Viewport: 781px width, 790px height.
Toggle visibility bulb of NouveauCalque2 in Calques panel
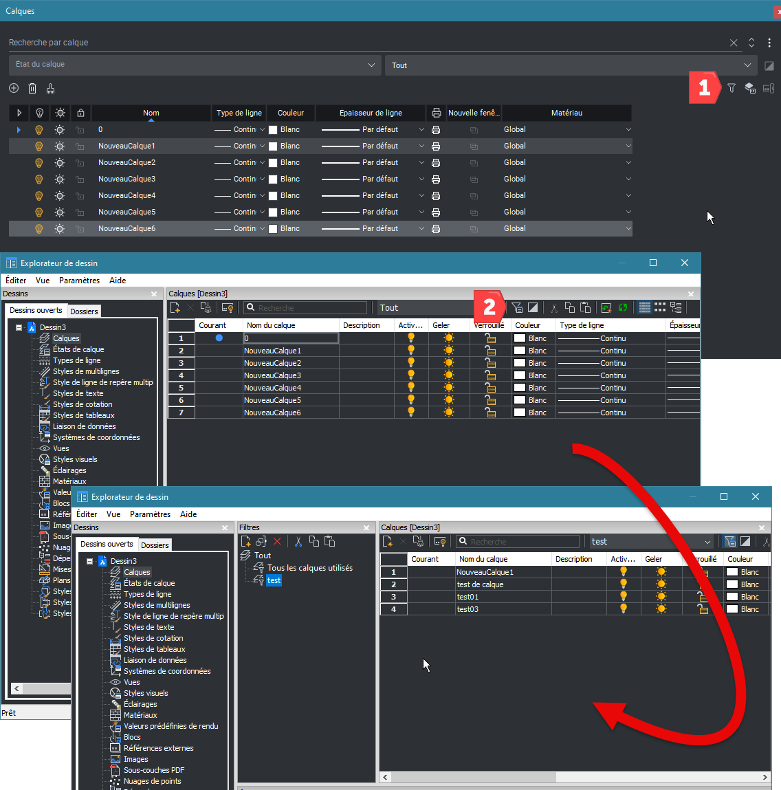[39, 163]
